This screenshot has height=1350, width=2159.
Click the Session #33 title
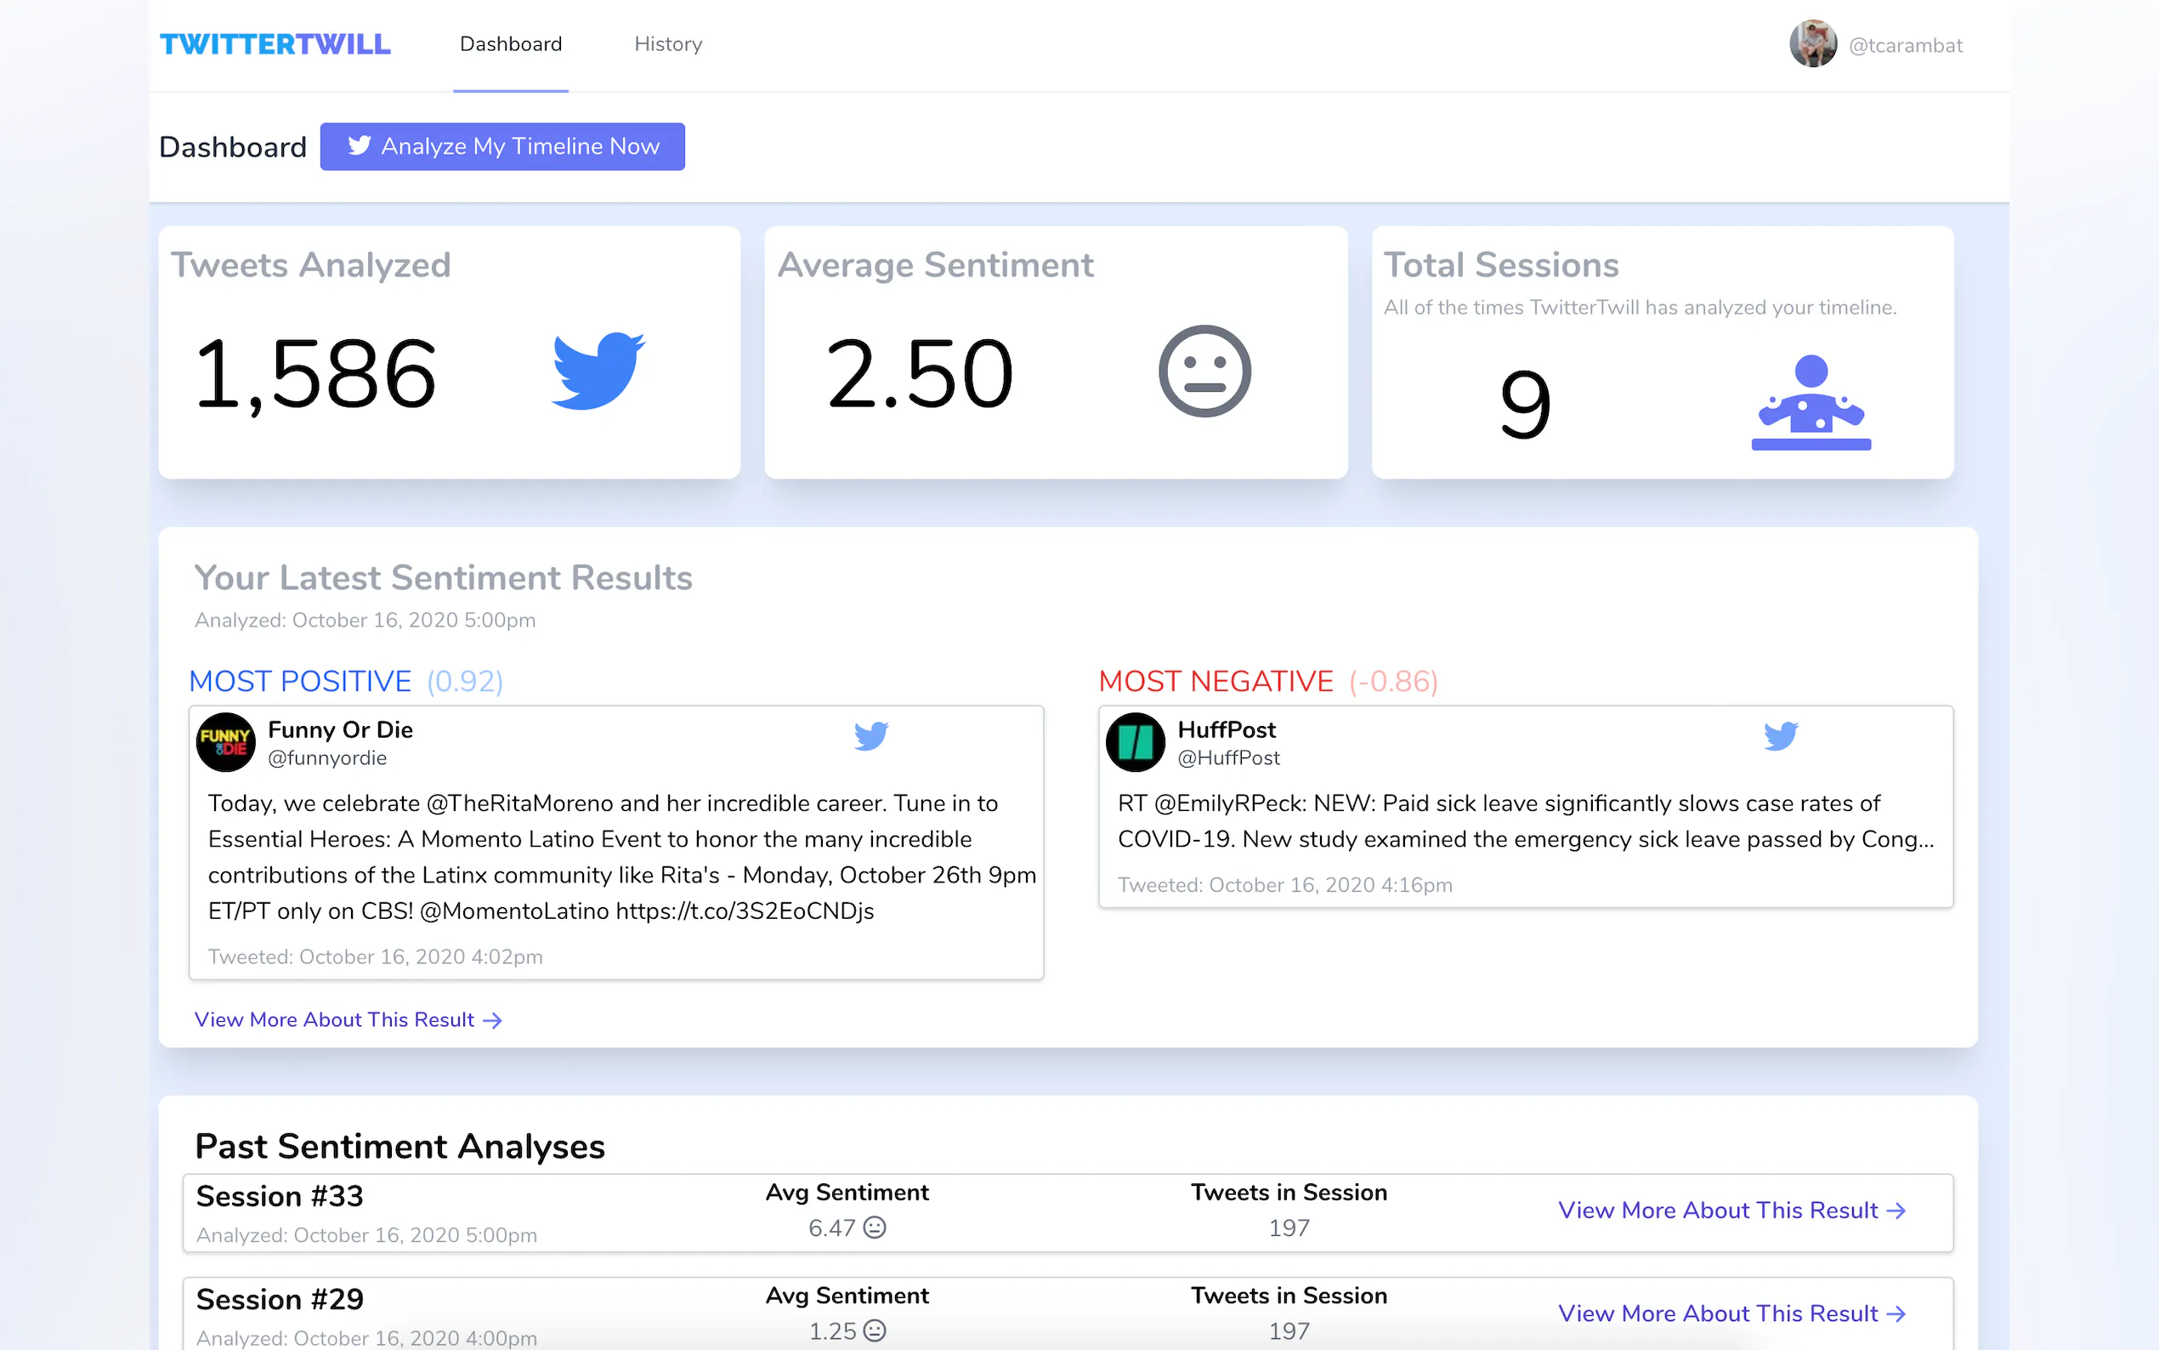pos(280,1196)
